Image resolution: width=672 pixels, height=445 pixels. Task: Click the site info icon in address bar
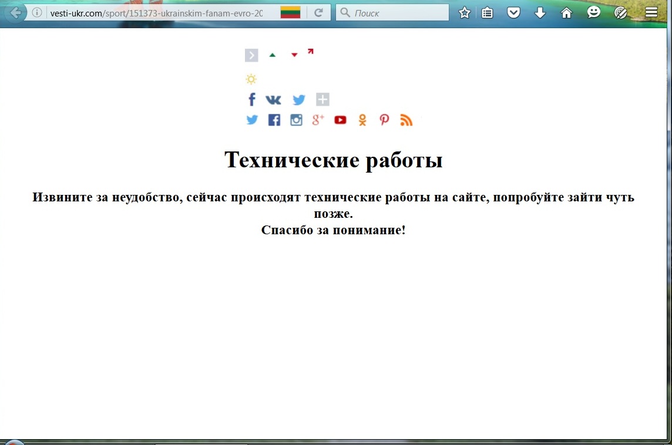(37, 12)
